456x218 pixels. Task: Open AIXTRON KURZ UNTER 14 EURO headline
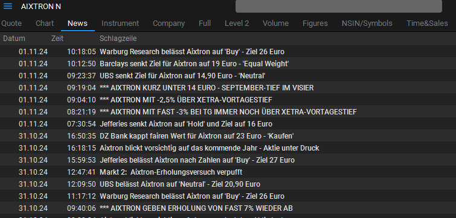coord(207,88)
